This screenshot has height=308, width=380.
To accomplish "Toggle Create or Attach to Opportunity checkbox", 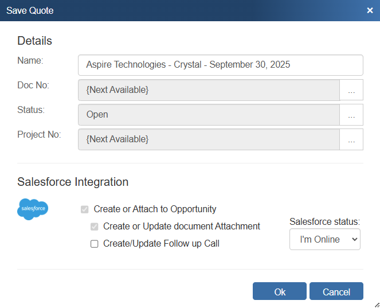I will tap(85, 209).
